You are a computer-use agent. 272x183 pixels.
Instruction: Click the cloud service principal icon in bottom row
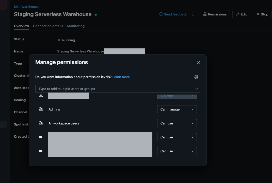[41, 151]
